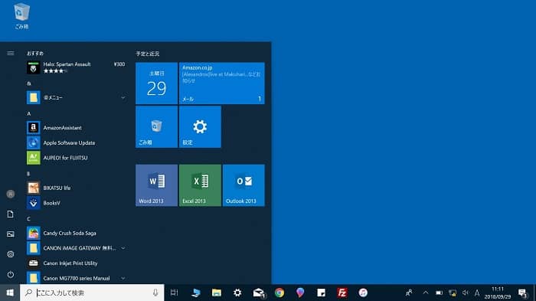Open Settings gear on the taskbar
The image size is (536, 301).
click(x=237, y=293)
